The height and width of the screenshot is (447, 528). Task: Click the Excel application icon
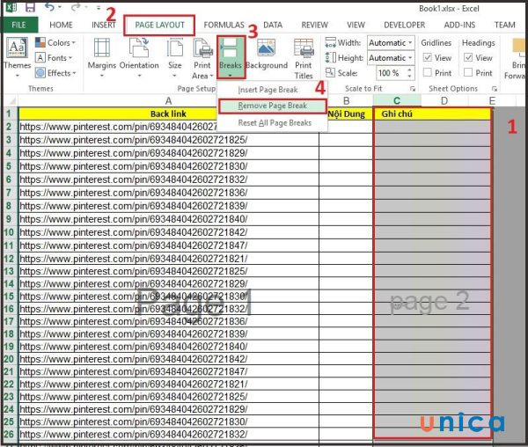click(x=11, y=7)
